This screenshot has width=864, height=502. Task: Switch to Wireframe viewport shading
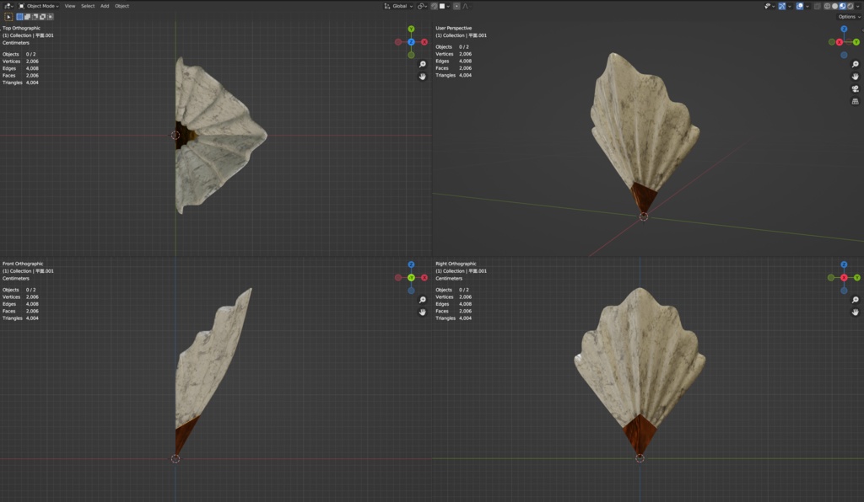(827, 6)
